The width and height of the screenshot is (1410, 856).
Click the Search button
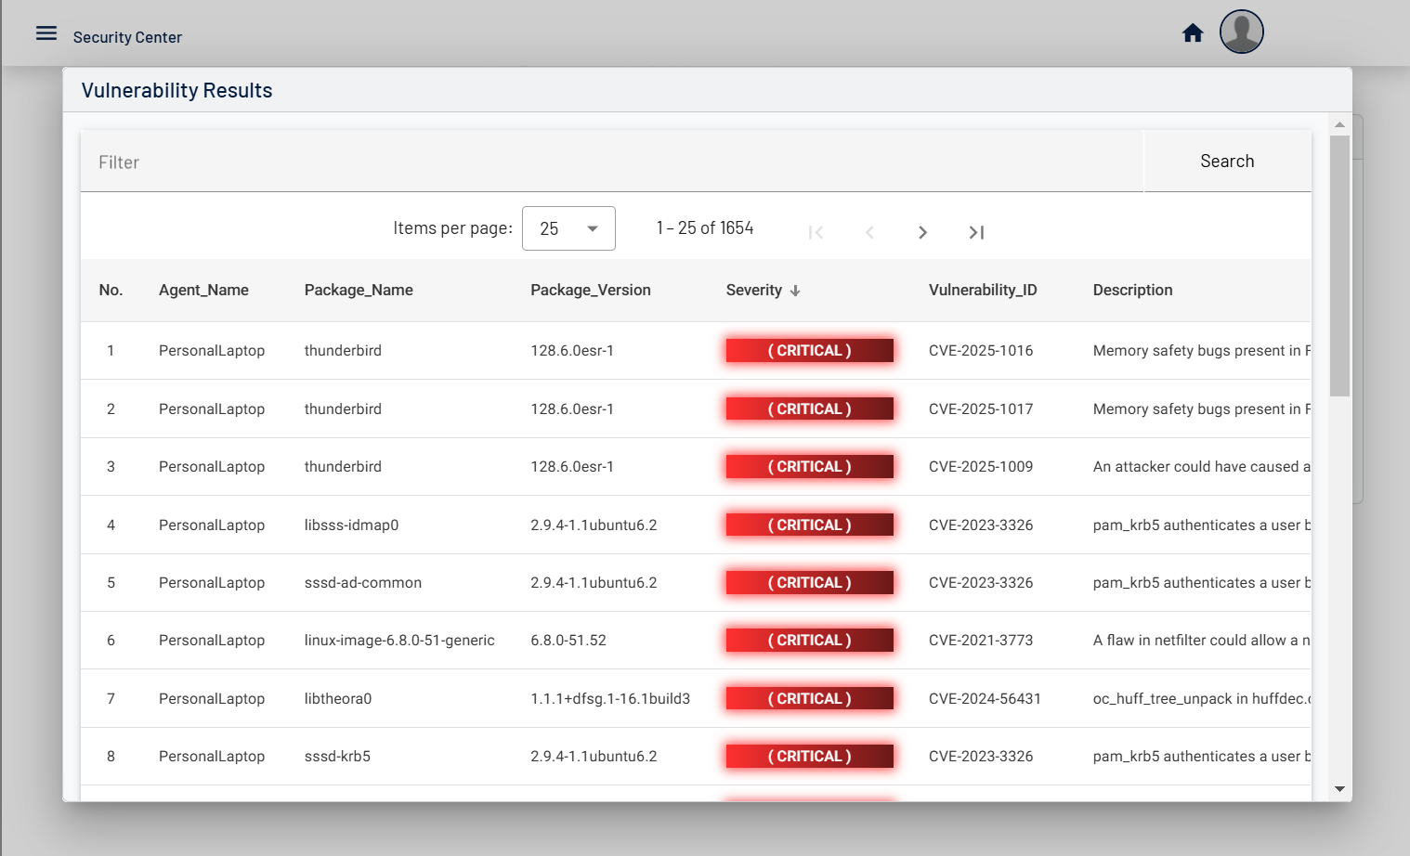1226,162
